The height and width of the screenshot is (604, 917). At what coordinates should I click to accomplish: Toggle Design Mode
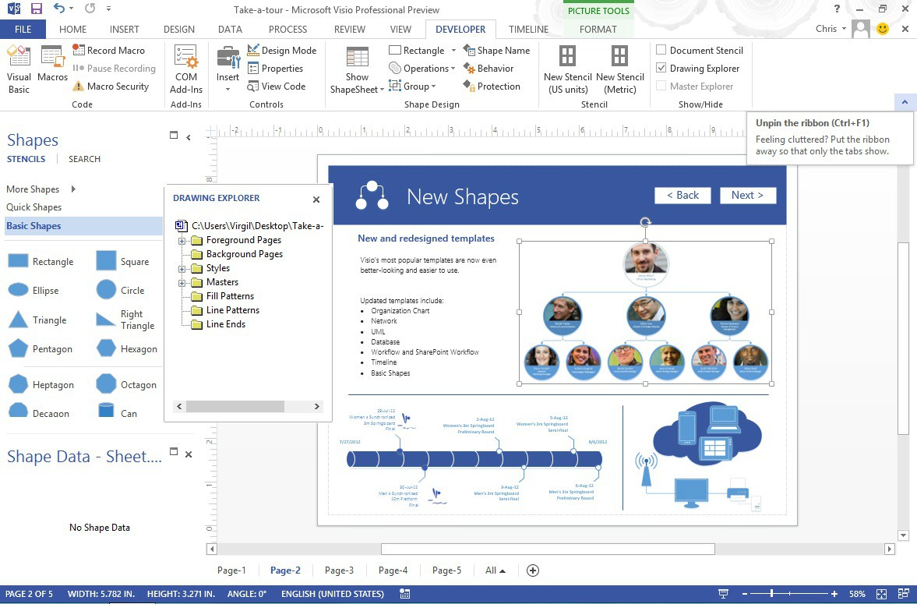coord(282,50)
